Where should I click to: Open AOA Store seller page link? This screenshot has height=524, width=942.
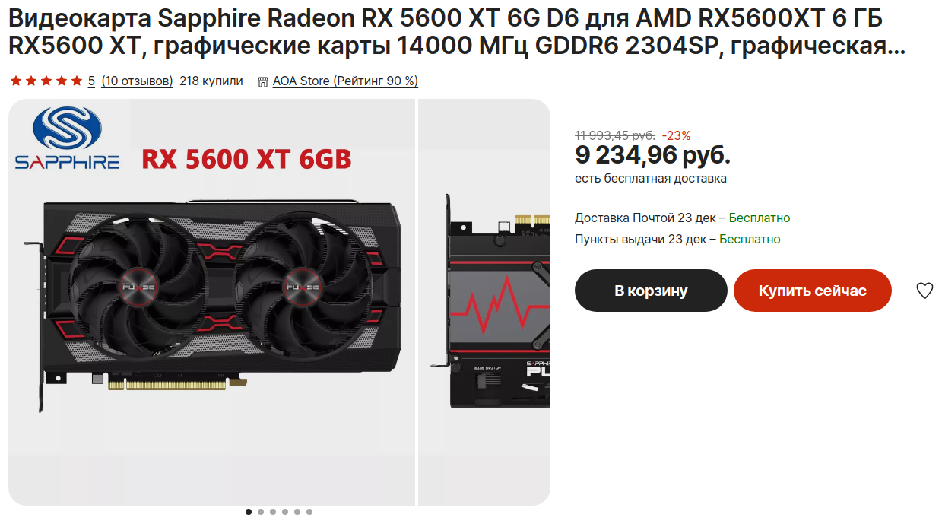[345, 81]
